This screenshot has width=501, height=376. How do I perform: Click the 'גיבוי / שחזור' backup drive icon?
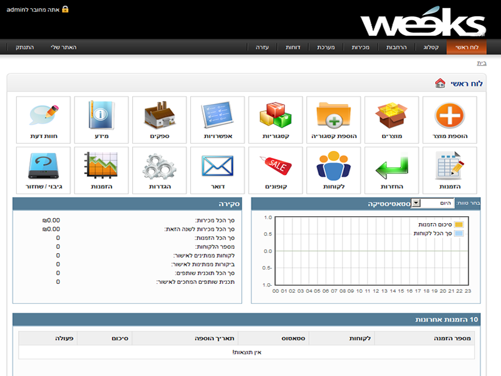pyautogui.click(x=43, y=165)
